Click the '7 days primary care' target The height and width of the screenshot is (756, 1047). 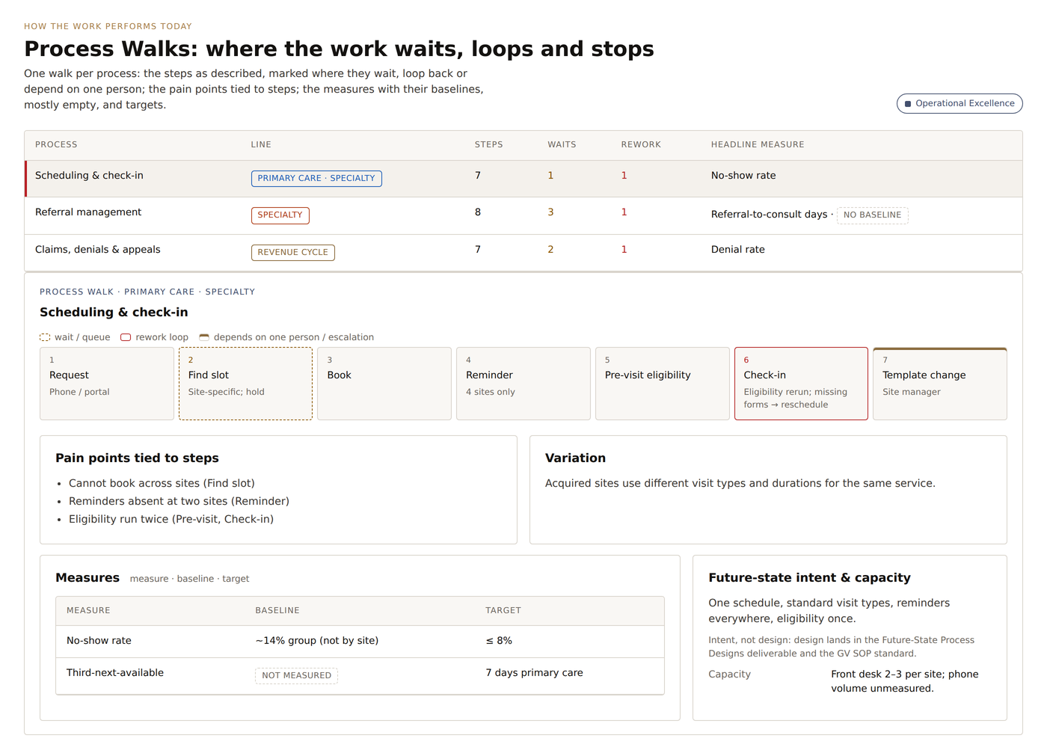[x=534, y=673]
